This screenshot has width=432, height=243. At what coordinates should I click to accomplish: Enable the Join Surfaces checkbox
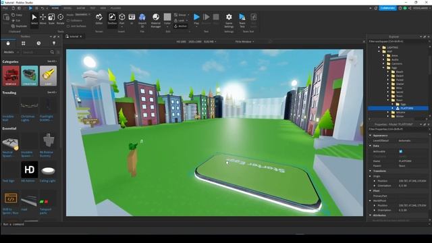coord(68,26)
